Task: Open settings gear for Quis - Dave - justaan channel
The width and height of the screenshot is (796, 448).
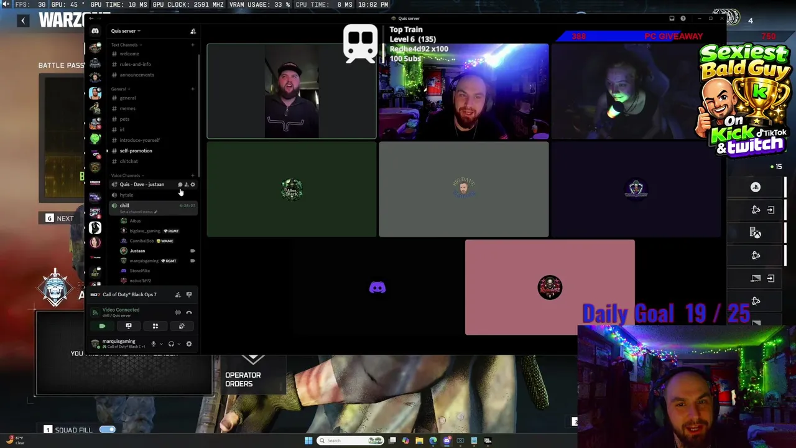Action: tap(192, 185)
